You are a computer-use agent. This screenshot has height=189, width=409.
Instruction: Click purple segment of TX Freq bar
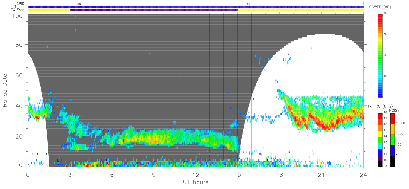[154, 10]
